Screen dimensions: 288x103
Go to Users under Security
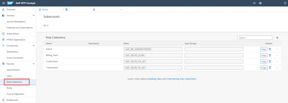pyautogui.click(x=9, y=76)
